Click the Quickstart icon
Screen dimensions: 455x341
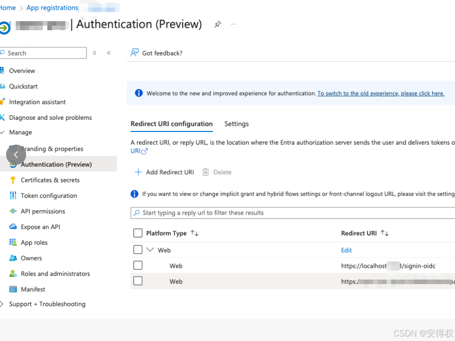3,86
